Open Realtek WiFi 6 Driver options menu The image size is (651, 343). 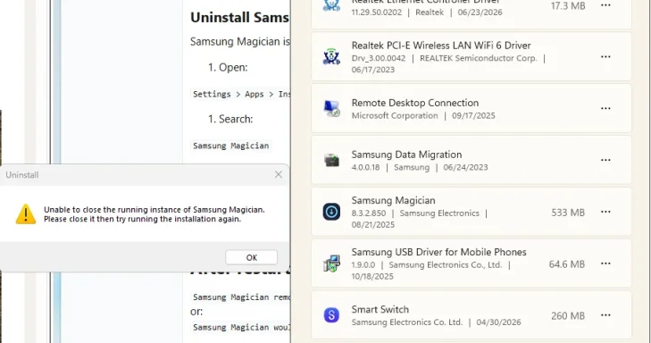click(605, 56)
